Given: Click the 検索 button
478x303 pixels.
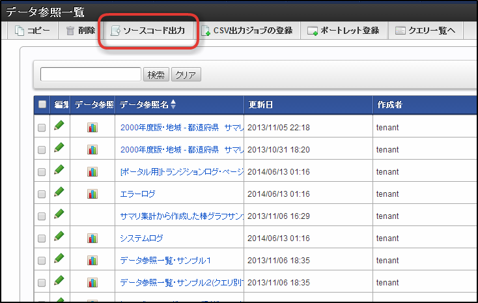Looking at the screenshot, I should pyautogui.click(x=156, y=74).
